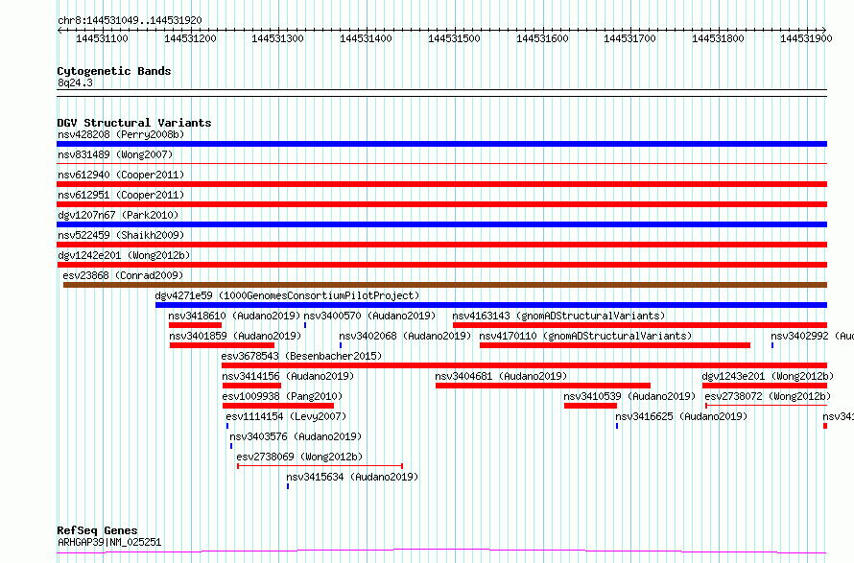Click esv2738072 (Wong2012b) label
This screenshot has width=854, height=563.
[x=768, y=396]
